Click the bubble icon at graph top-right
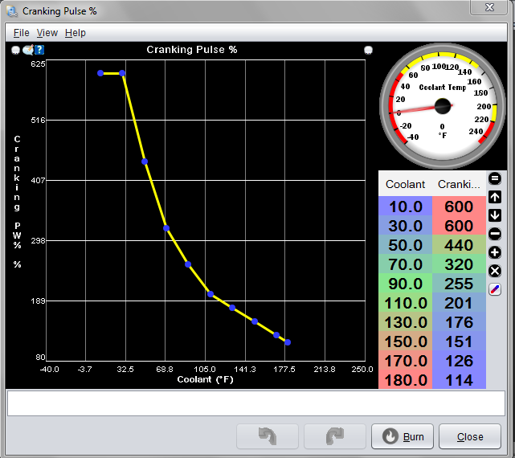 coord(368,50)
